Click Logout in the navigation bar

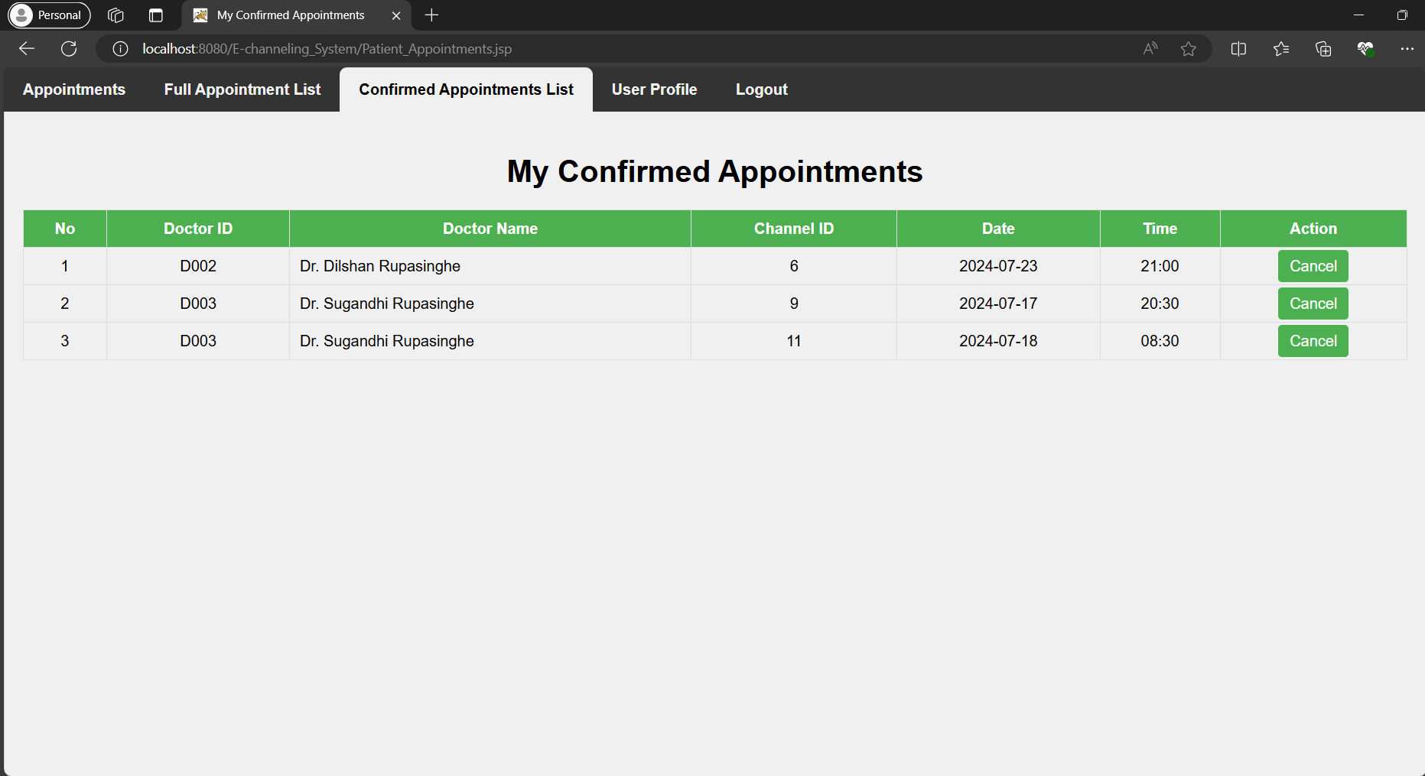point(761,89)
